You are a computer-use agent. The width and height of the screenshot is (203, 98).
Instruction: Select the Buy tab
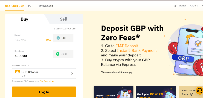click(x=25, y=19)
